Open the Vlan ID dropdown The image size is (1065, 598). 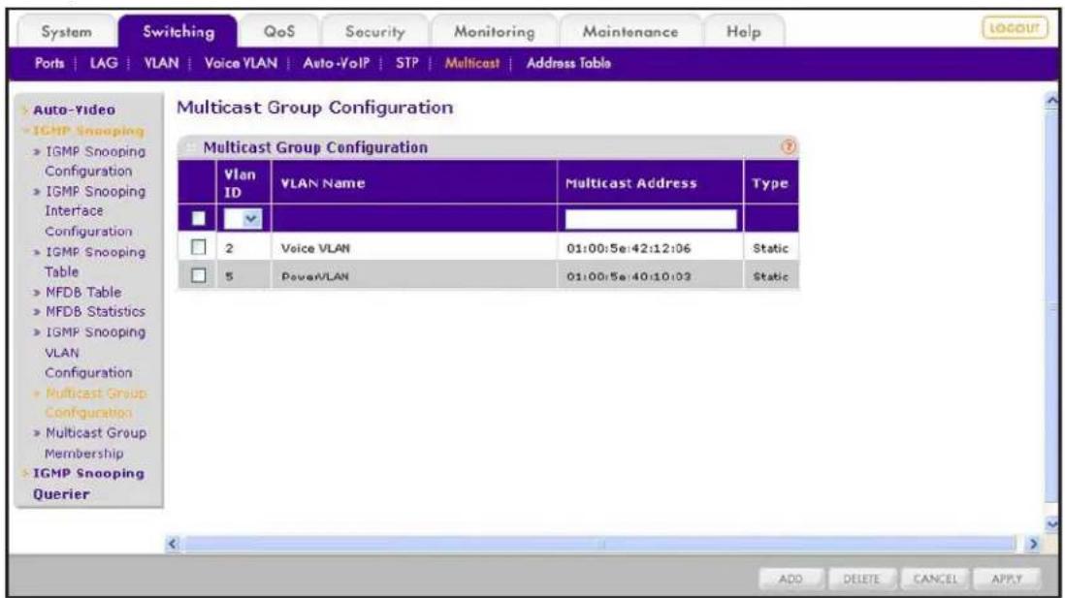coord(243,219)
